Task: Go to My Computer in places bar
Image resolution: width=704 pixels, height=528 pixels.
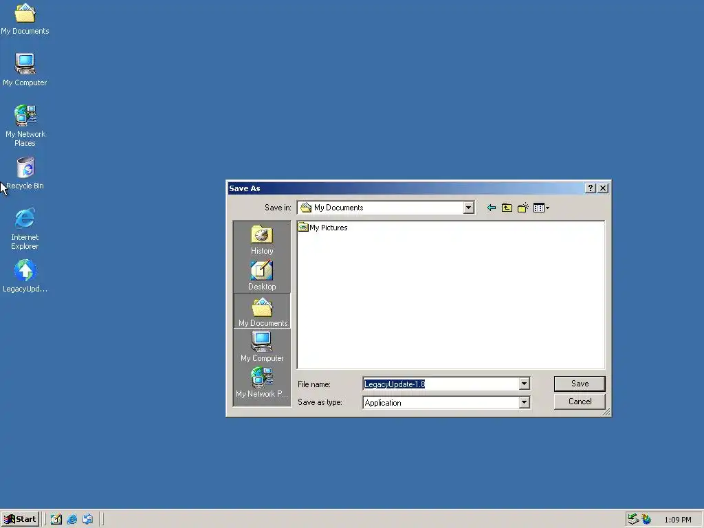Action: click(x=262, y=346)
